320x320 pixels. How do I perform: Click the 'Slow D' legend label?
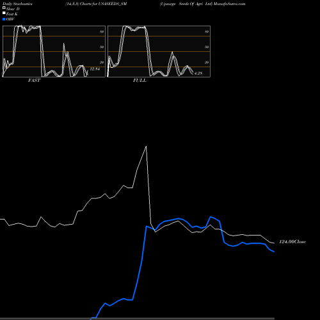tap(13, 9)
